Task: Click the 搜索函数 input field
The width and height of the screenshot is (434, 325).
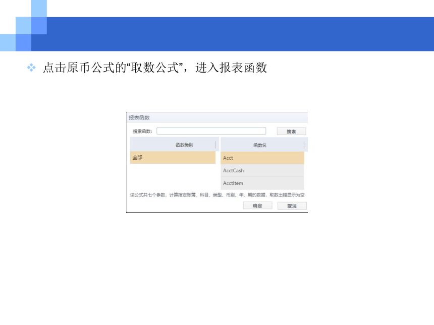Action: point(211,131)
